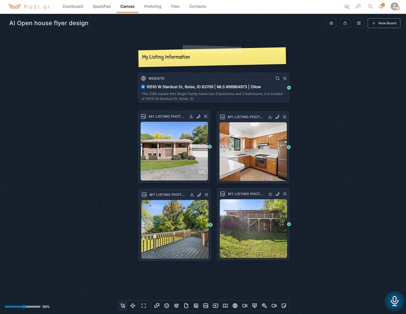
Task: Click the fit-to-screen frame icon
Action: coord(144,306)
